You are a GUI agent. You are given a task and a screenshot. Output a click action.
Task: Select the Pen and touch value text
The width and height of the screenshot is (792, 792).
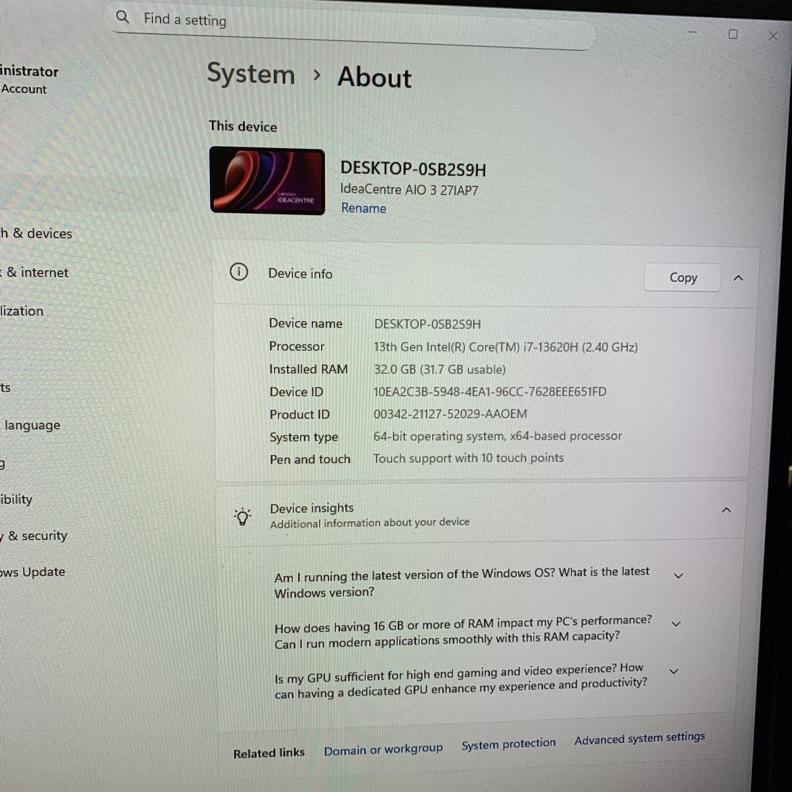click(x=468, y=458)
